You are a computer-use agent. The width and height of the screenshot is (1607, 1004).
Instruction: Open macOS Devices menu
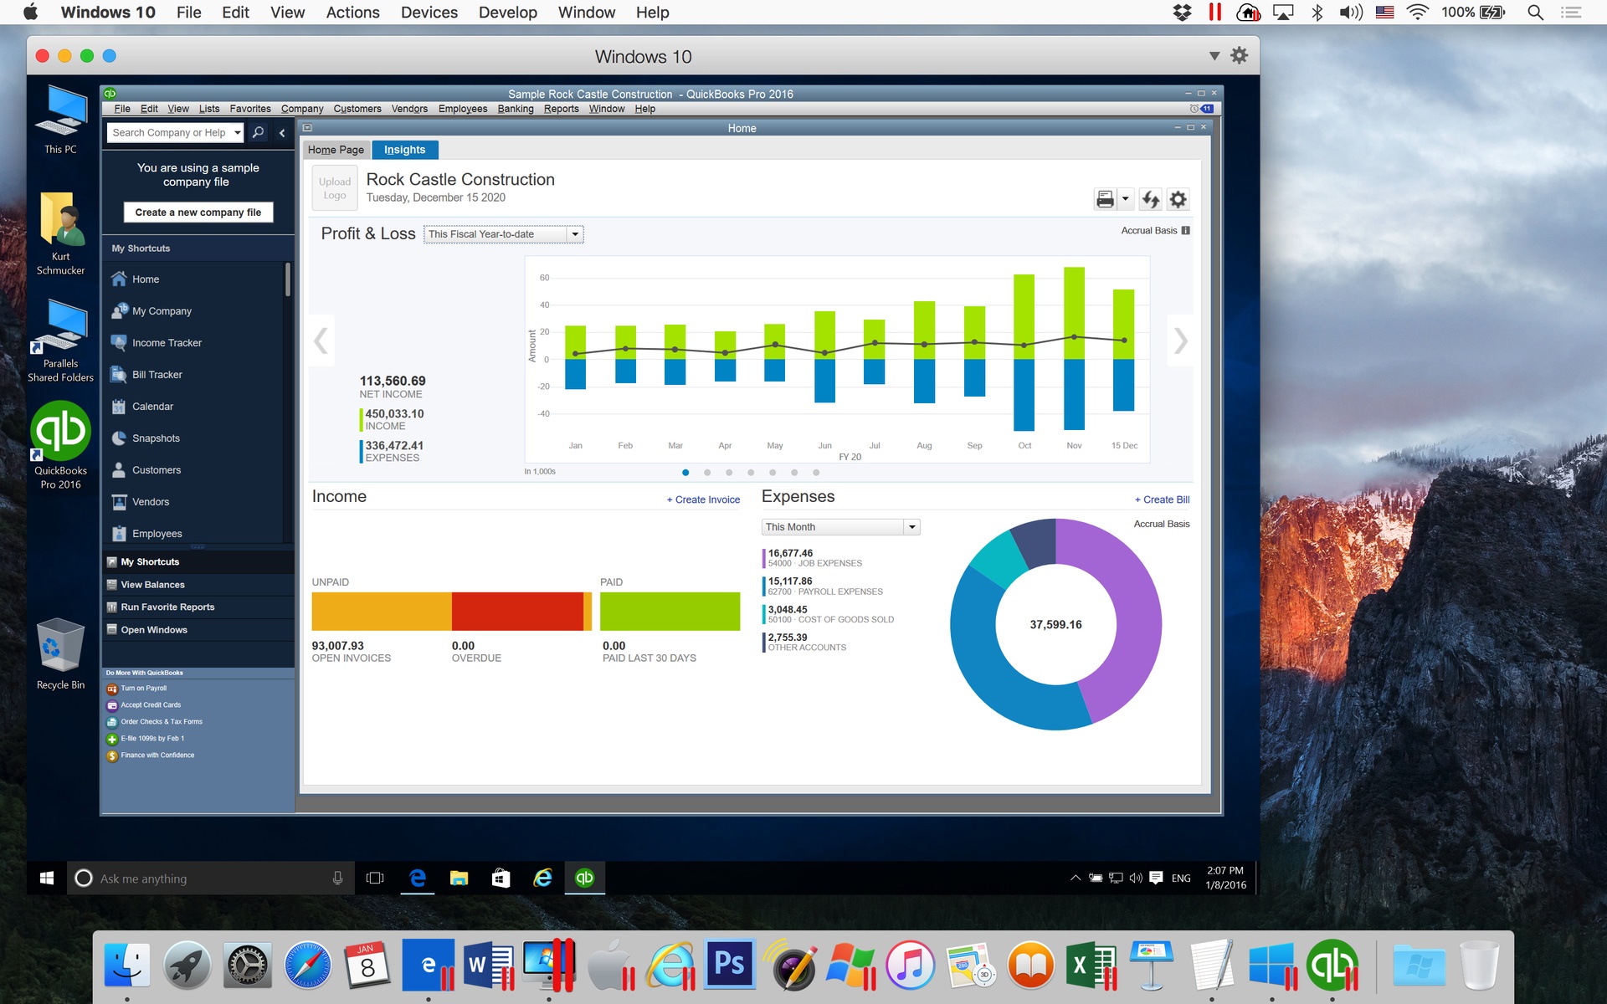[x=429, y=13]
